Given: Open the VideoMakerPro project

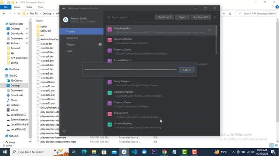Looking at the screenshot, I should tap(161, 30).
